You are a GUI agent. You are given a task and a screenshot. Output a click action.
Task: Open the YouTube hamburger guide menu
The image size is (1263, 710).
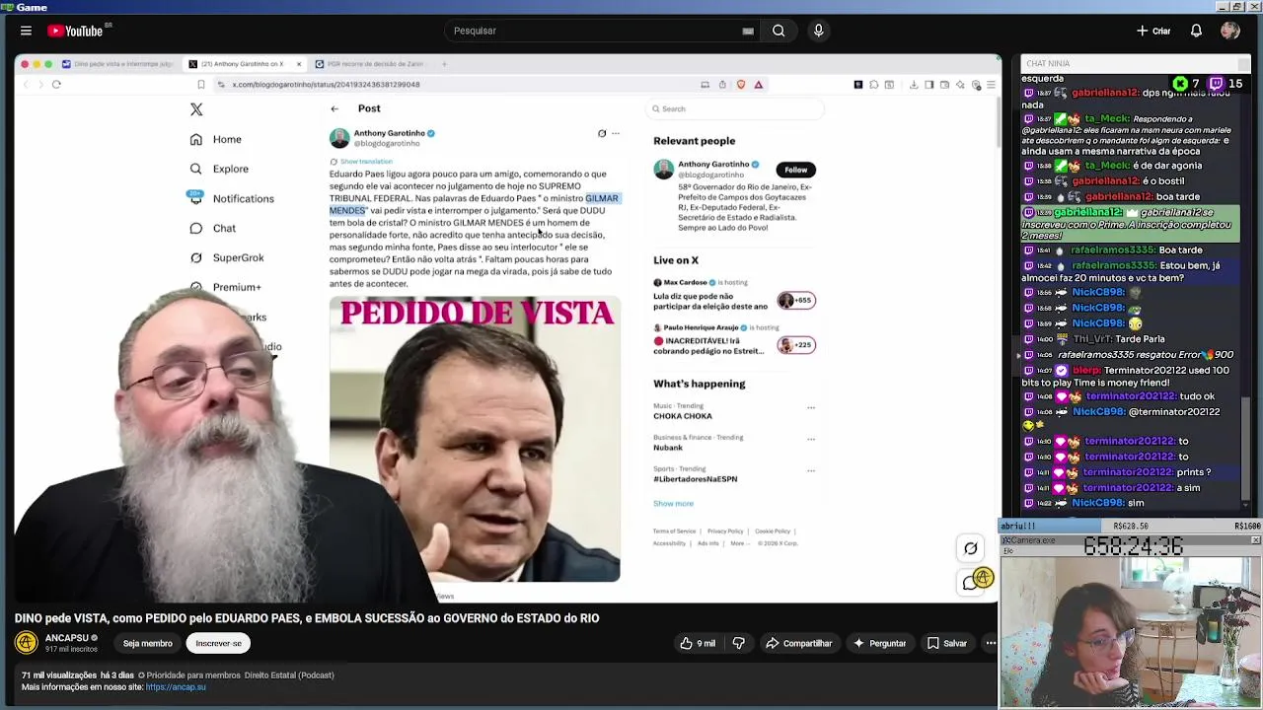(26, 31)
